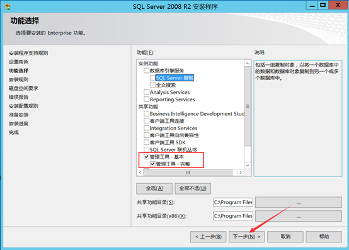Browse for the 共享功能目录(S) folder
Image resolution: width=349 pixels, height=250 pixels.
(x=299, y=202)
